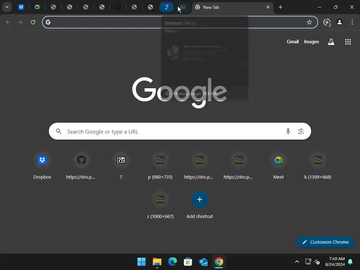Open the Dropbox shortcut tile
Image resolution: width=360 pixels, height=270 pixels.
tap(42, 165)
